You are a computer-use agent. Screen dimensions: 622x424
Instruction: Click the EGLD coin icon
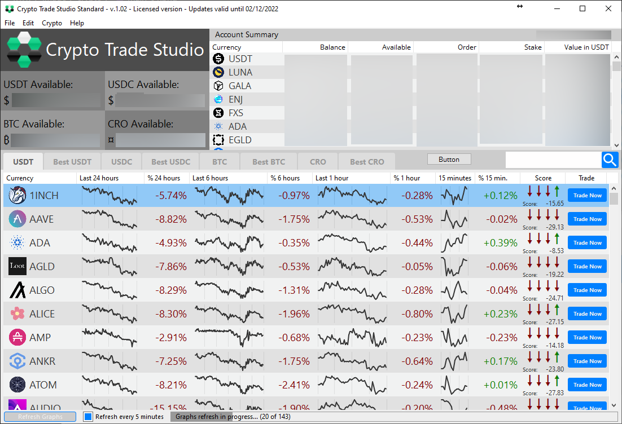pos(218,140)
